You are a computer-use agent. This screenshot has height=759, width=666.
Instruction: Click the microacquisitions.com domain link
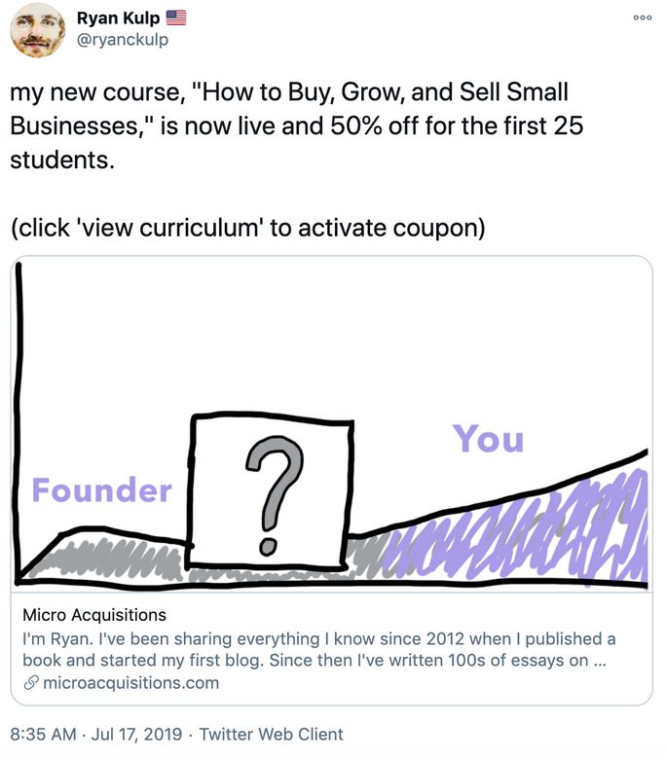[x=130, y=682]
